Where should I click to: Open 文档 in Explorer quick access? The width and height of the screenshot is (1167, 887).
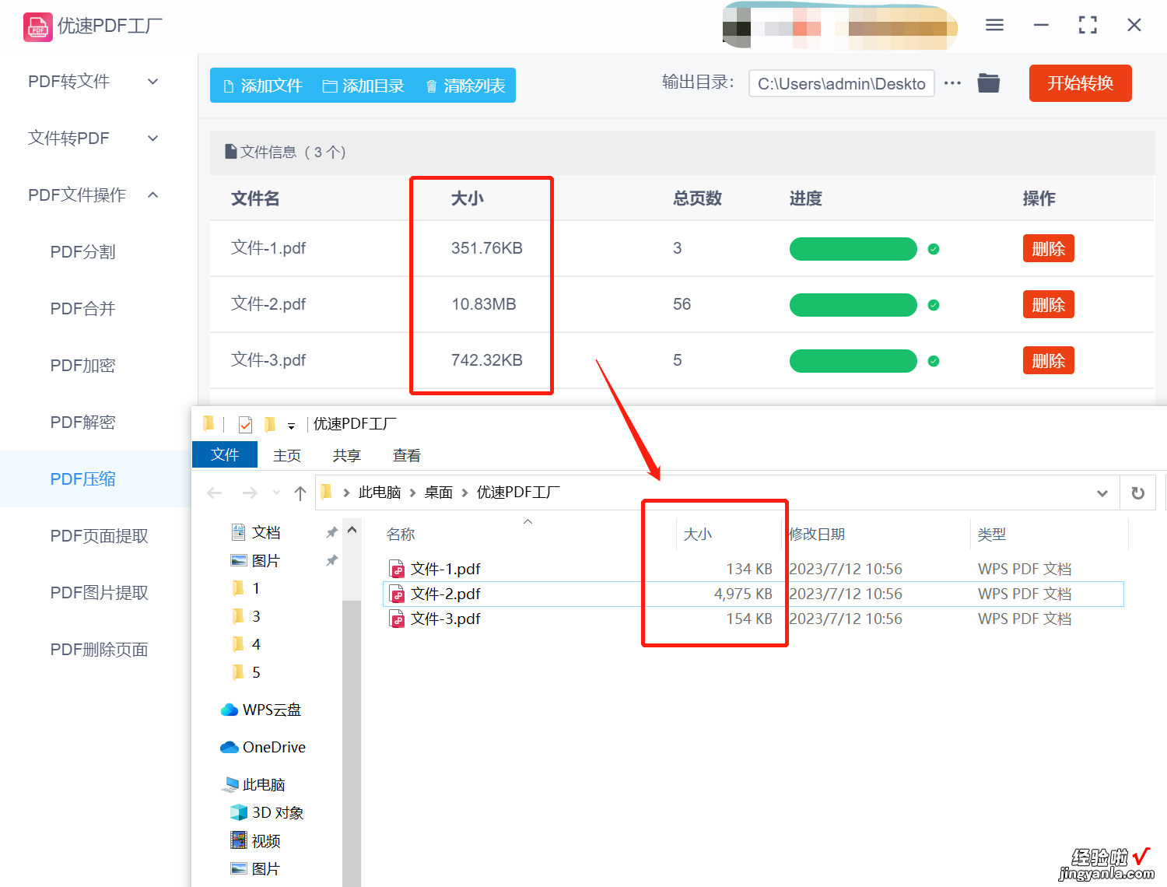(265, 532)
